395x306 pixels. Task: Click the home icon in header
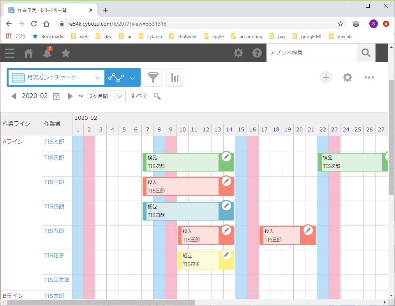click(28, 53)
